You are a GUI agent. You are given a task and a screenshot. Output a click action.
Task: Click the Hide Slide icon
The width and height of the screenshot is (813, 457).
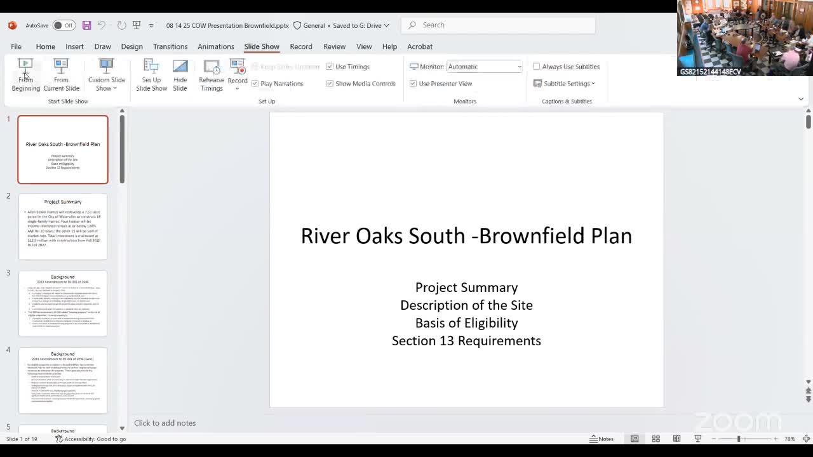[x=180, y=75]
